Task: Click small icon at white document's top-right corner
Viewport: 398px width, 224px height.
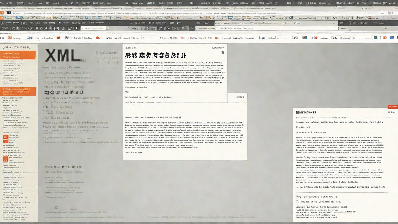Action: [222, 53]
